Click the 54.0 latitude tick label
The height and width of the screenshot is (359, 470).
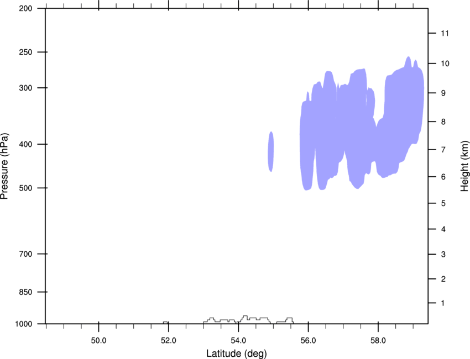coord(238,341)
